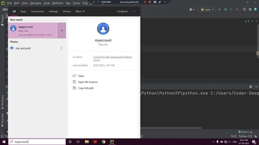Viewport: 259px width, 145px height.
Task: Click Copy full path action
Action: pyautogui.click(x=86, y=88)
